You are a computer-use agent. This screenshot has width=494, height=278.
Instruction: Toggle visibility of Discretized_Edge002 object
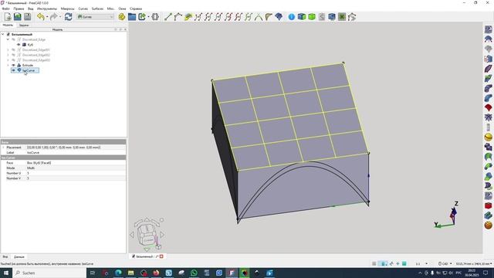point(13,55)
